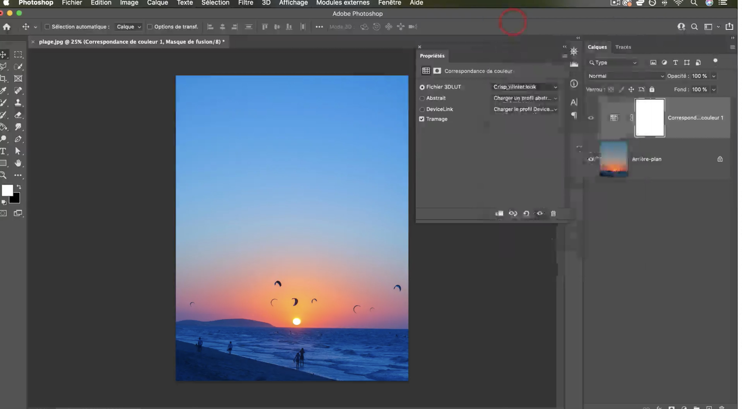742x409 pixels.
Task: Uncheck the Tramage checkbox
Action: point(422,119)
